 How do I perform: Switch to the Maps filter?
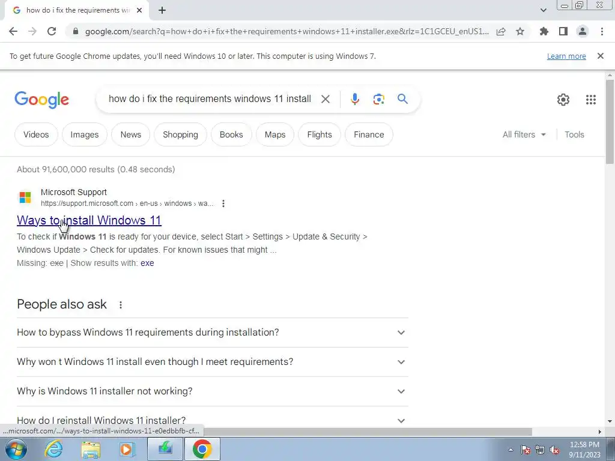click(x=275, y=134)
